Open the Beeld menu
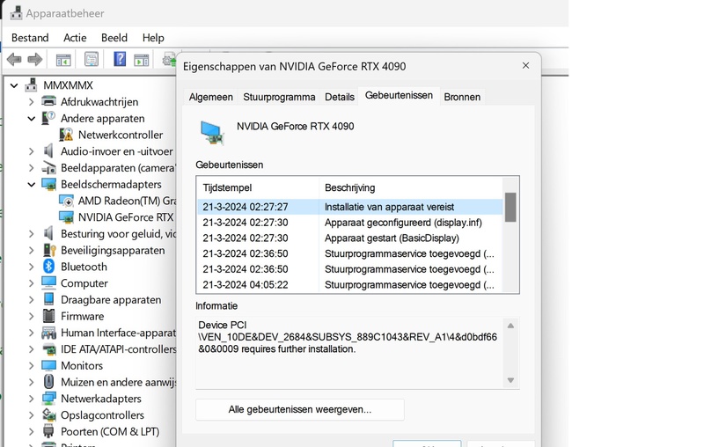The height and width of the screenshot is (447, 704). coord(114,38)
